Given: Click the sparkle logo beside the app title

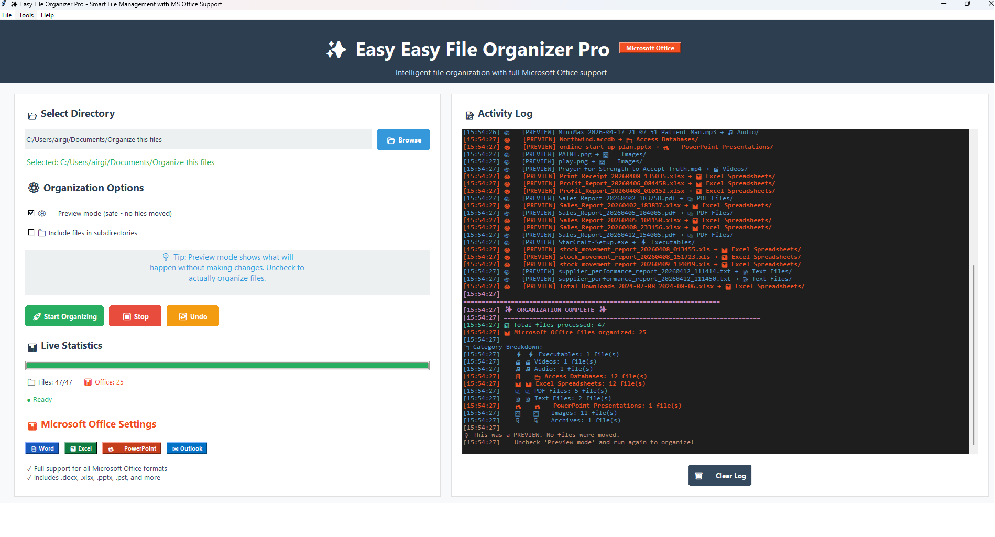Looking at the screenshot, I should click(336, 50).
